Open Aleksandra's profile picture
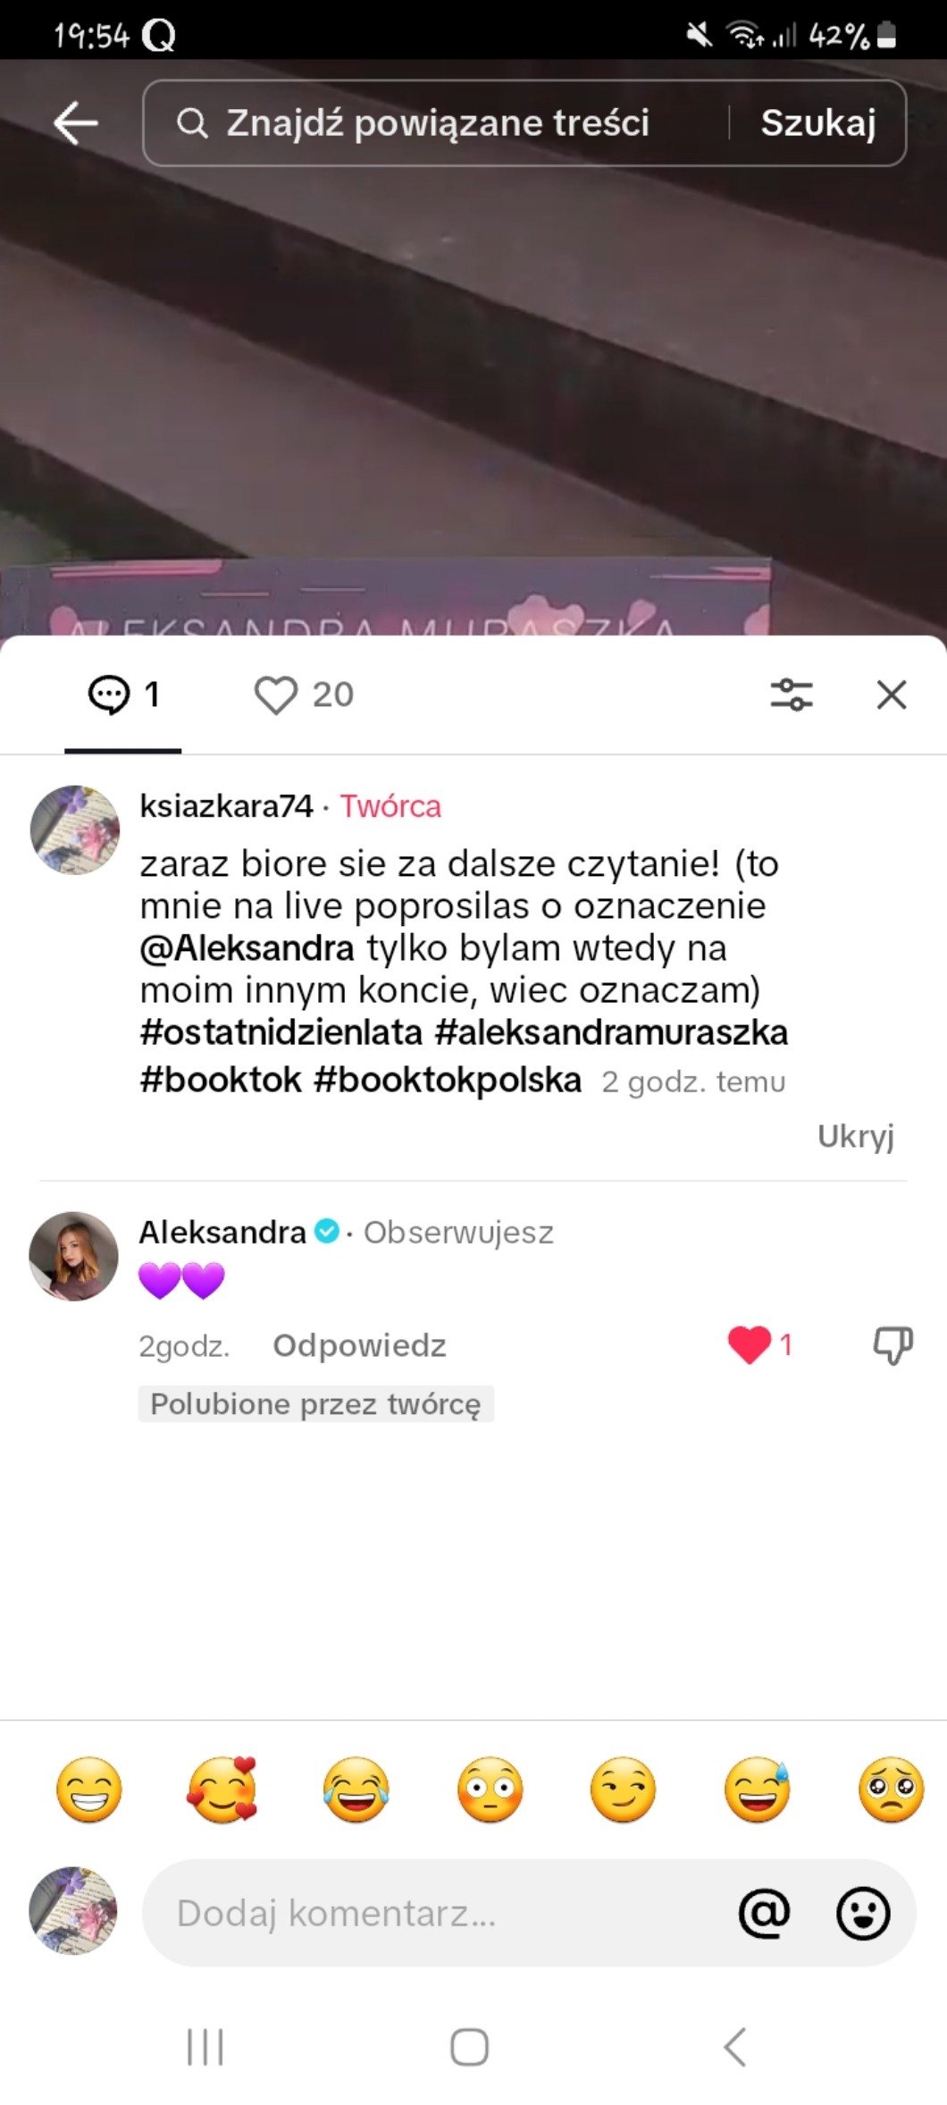Viewport: 947px width, 2105px height. tap(74, 1256)
